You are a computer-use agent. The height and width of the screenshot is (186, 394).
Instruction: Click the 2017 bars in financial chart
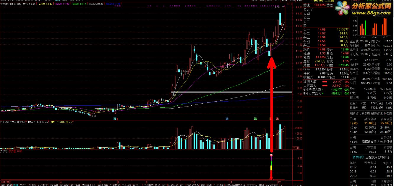tap(385, 26)
